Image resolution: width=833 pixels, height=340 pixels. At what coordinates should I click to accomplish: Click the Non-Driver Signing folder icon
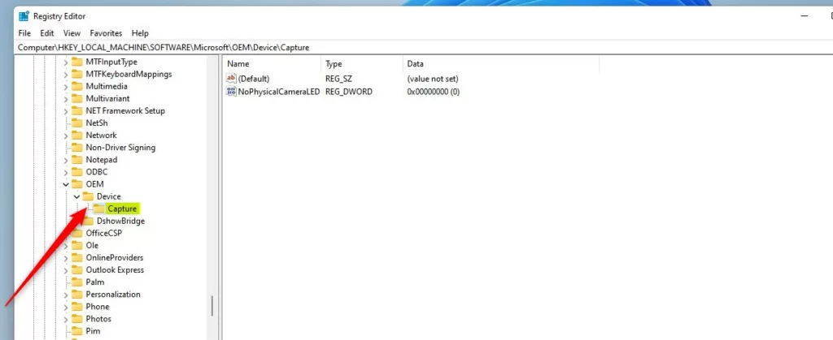pyautogui.click(x=77, y=147)
